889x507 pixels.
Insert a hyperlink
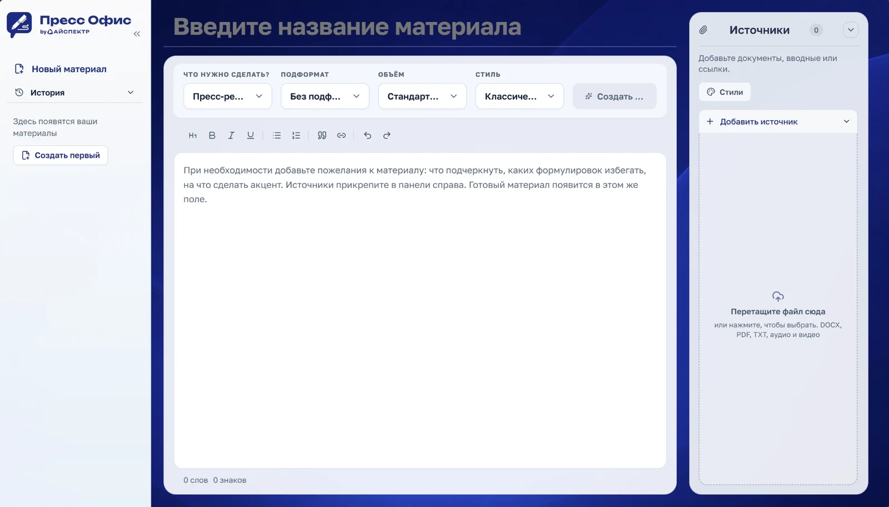[341, 135]
